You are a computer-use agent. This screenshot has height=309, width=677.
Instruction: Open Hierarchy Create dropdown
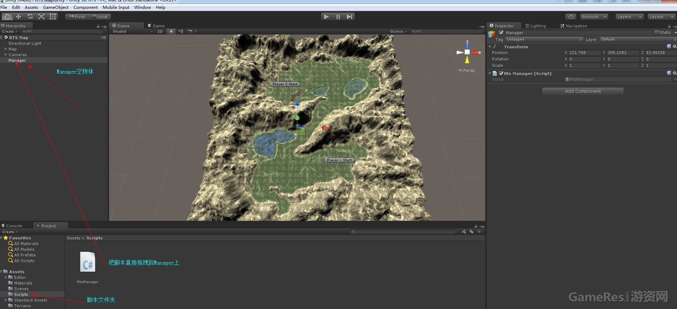[x=9, y=31]
